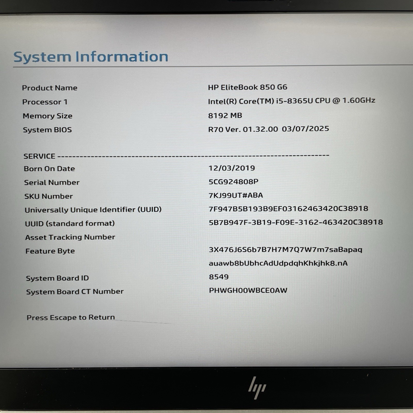This screenshot has width=413, height=413.
Task: Click the 8192 MB value
Action: click(x=225, y=115)
